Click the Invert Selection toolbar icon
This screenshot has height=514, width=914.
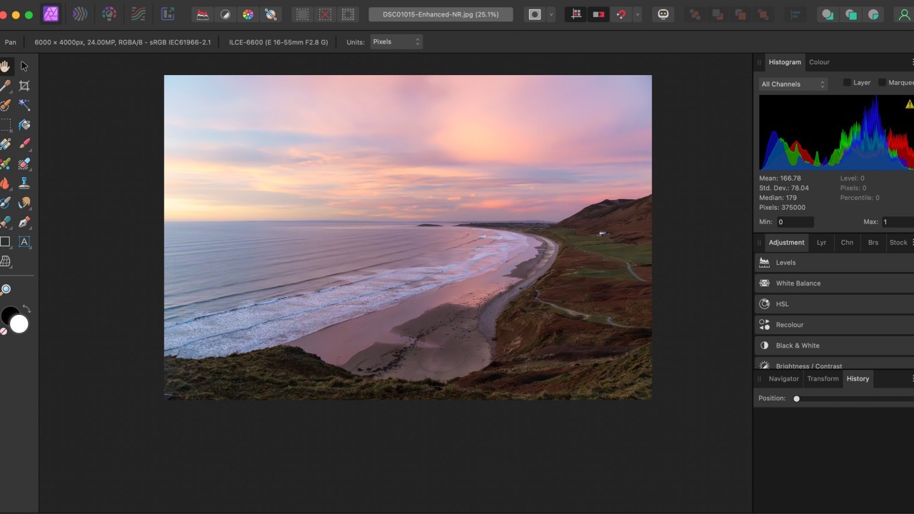pyautogui.click(x=348, y=14)
